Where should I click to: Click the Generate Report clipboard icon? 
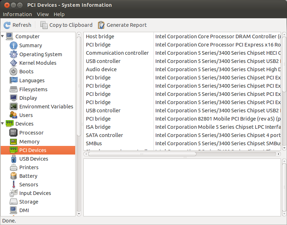point(101,25)
